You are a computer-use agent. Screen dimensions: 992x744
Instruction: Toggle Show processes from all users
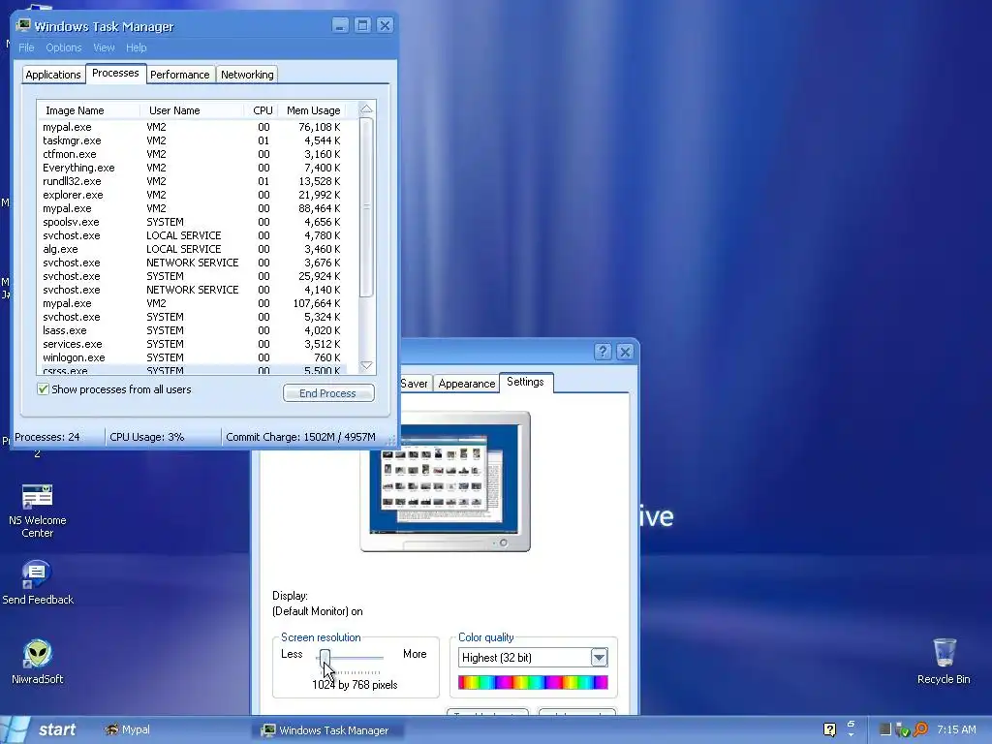point(43,389)
